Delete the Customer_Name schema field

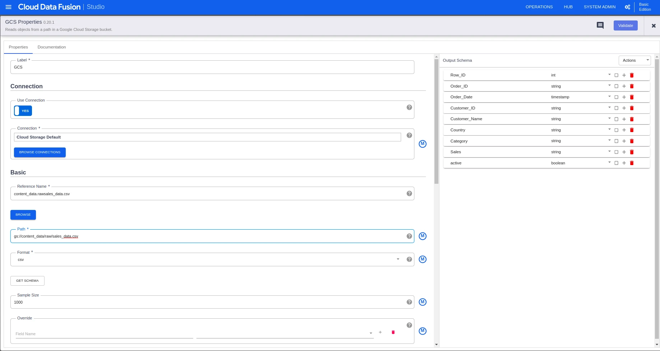(x=632, y=119)
